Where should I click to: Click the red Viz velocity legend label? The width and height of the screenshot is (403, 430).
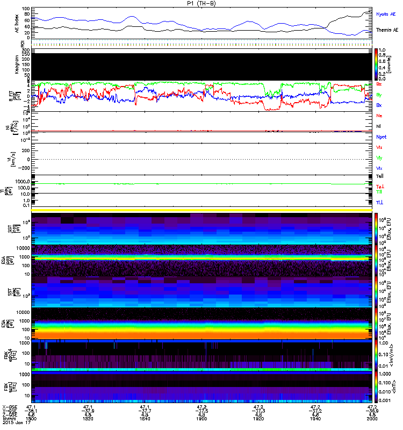tap(379, 147)
